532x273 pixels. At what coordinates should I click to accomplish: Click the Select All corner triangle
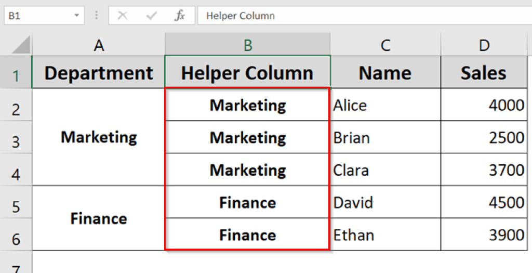click(22, 46)
